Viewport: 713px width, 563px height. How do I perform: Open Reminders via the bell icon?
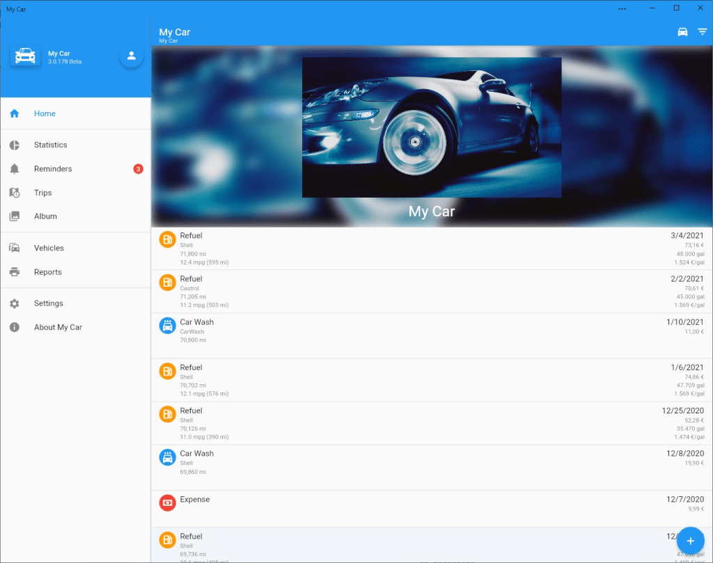(14, 168)
